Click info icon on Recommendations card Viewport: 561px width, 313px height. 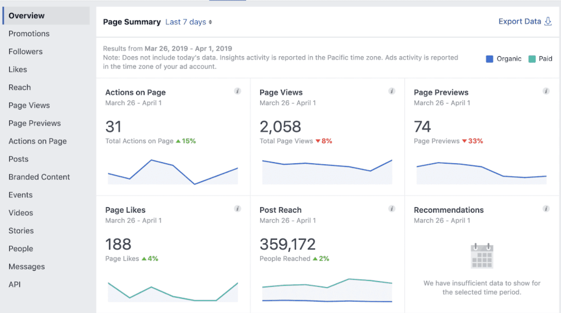click(546, 209)
